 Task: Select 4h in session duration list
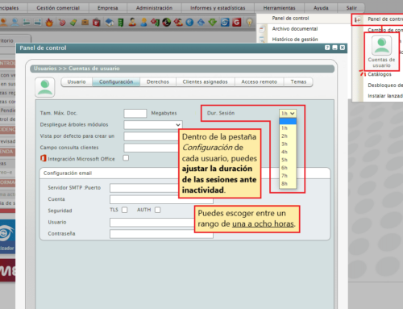(288, 152)
